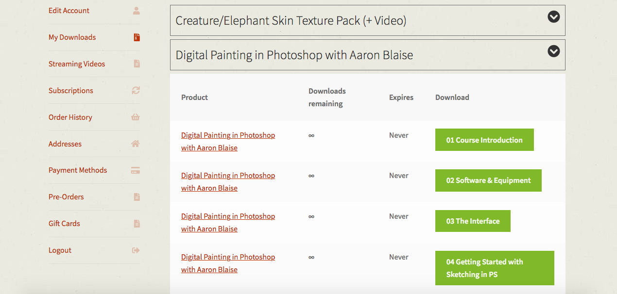Expand the Creature/Elephant Skin Texture Pack chevron
The height and width of the screenshot is (294, 617).
tap(553, 17)
